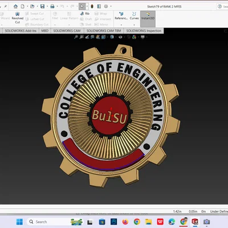This screenshot has width=228, height=228.
Task: Click the Home icon in the quick toolbar
Action: point(15,6)
